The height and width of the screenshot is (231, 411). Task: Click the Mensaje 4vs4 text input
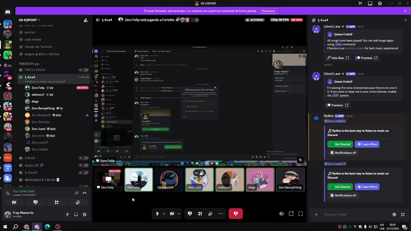pos(356,214)
